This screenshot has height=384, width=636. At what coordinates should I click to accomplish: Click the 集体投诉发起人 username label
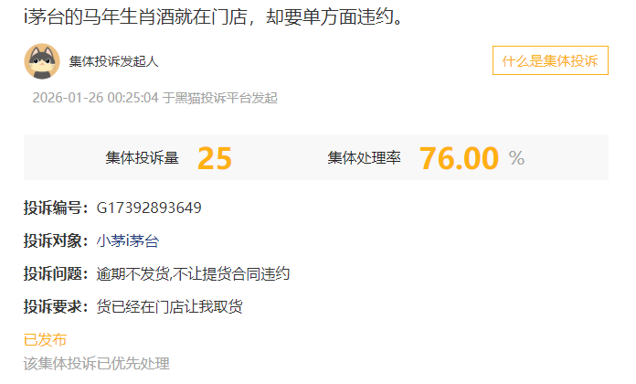[113, 61]
